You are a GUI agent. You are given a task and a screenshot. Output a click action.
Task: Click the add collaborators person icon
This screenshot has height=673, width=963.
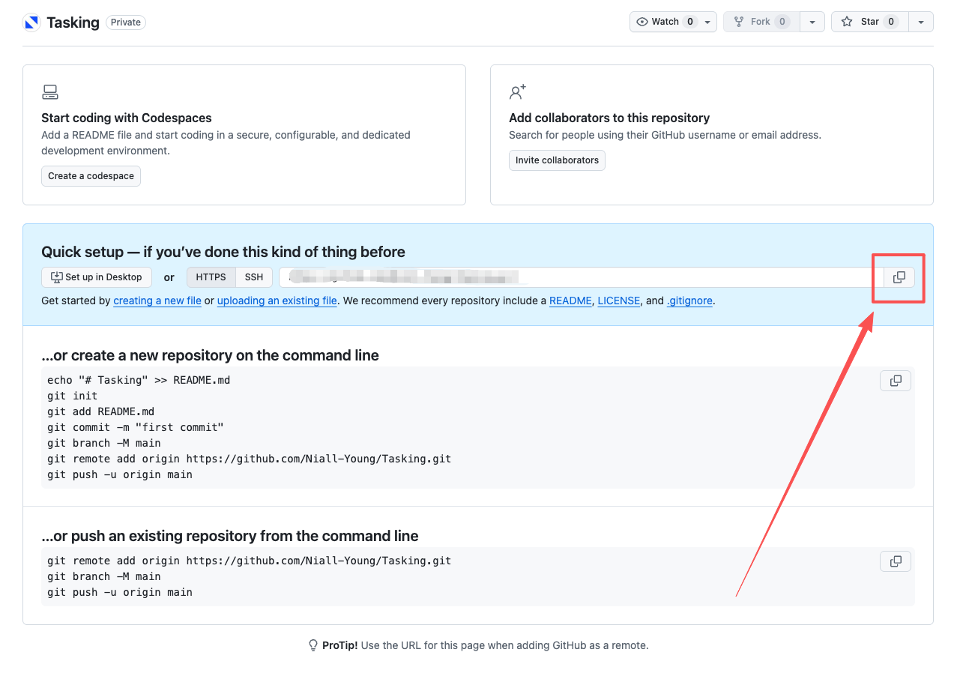518,92
